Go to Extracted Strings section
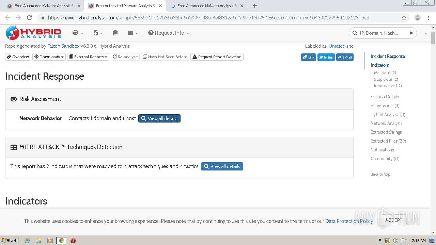The height and width of the screenshot is (245, 436). [x=386, y=132]
